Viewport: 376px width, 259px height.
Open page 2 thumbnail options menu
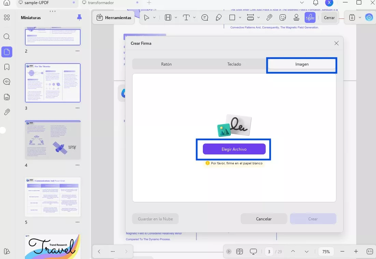coord(78,51)
